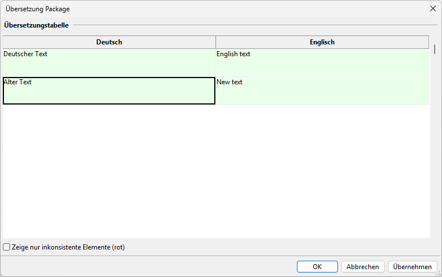Screen dimensions: 442x277
Task: Select the Alter Text cell
Action: pos(109,90)
